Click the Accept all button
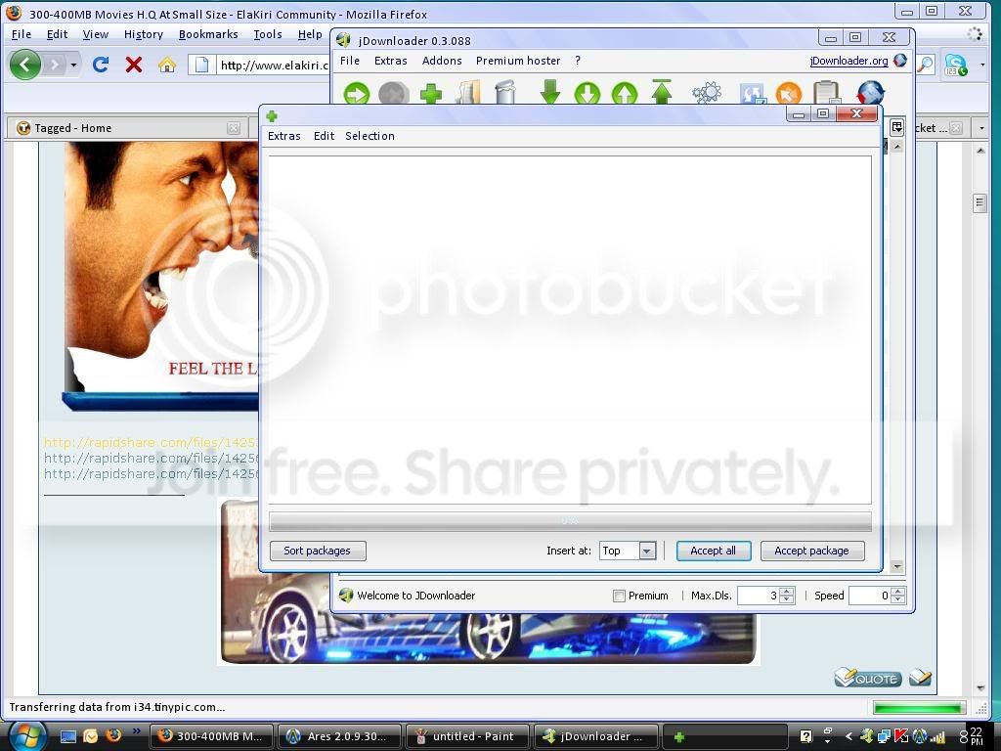The width and height of the screenshot is (1001, 751). click(x=713, y=551)
